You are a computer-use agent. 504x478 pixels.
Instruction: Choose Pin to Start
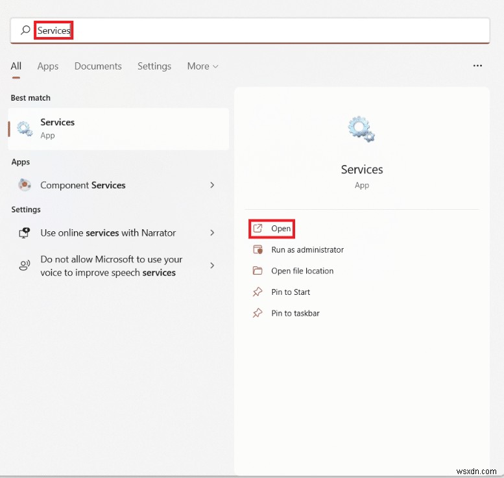pos(291,292)
